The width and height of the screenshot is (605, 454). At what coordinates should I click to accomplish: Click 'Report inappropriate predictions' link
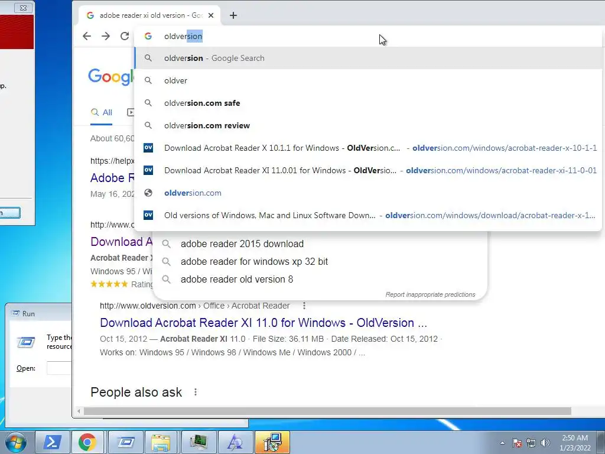tap(430, 294)
